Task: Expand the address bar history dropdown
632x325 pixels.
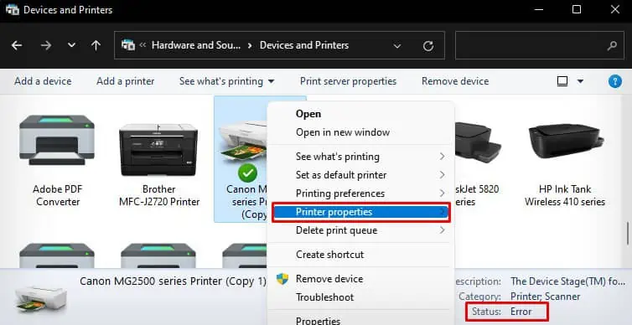Action: pyautogui.click(x=397, y=46)
